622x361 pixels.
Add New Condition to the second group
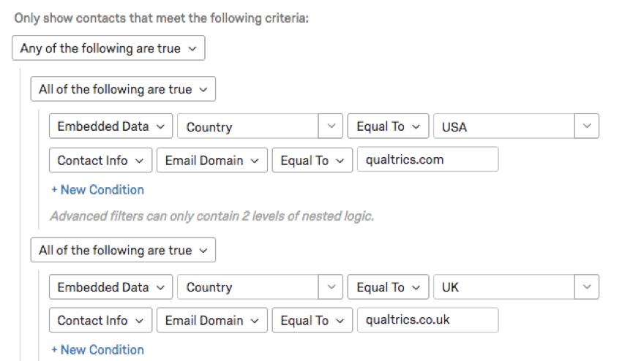coord(97,350)
